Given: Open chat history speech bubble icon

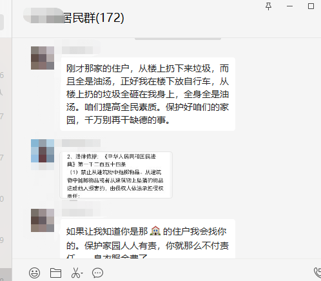Looking at the screenshot, I should coord(97,273).
